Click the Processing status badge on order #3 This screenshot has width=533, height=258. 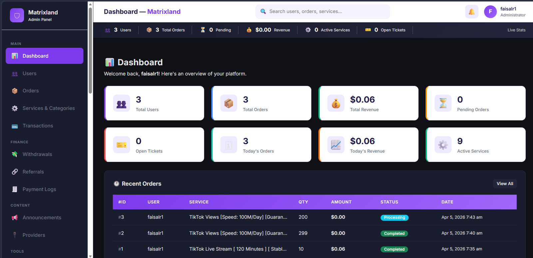point(394,217)
